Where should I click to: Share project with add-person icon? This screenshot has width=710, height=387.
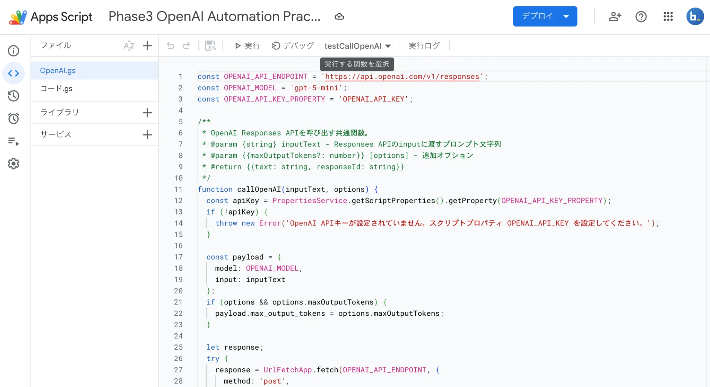pyautogui.click(x=615, y=17)
